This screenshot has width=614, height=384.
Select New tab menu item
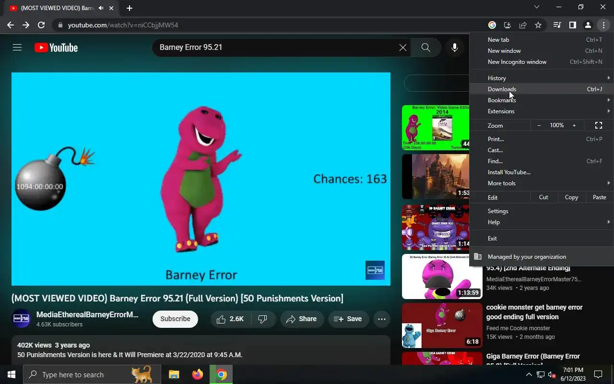click(542, 39)
